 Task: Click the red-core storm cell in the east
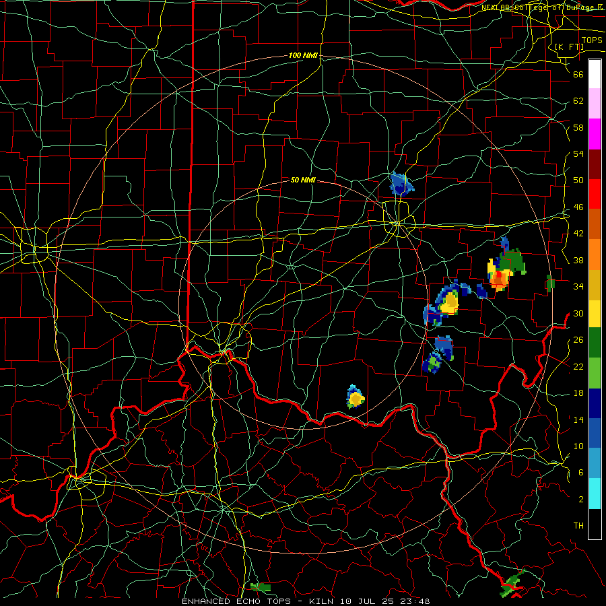(499, 280)
